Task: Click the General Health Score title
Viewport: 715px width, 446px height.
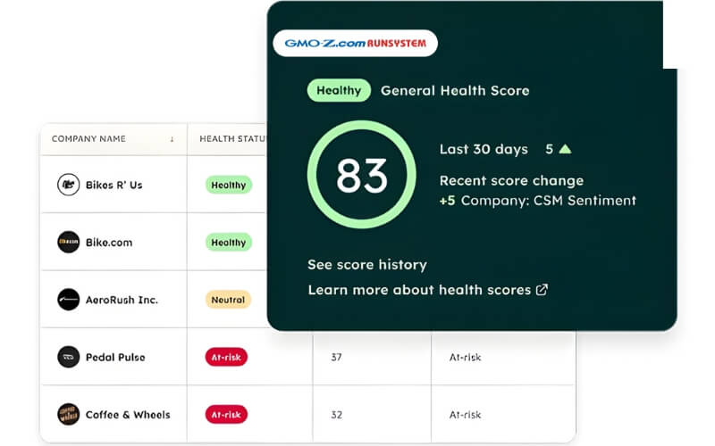Action: coord(455,91)
